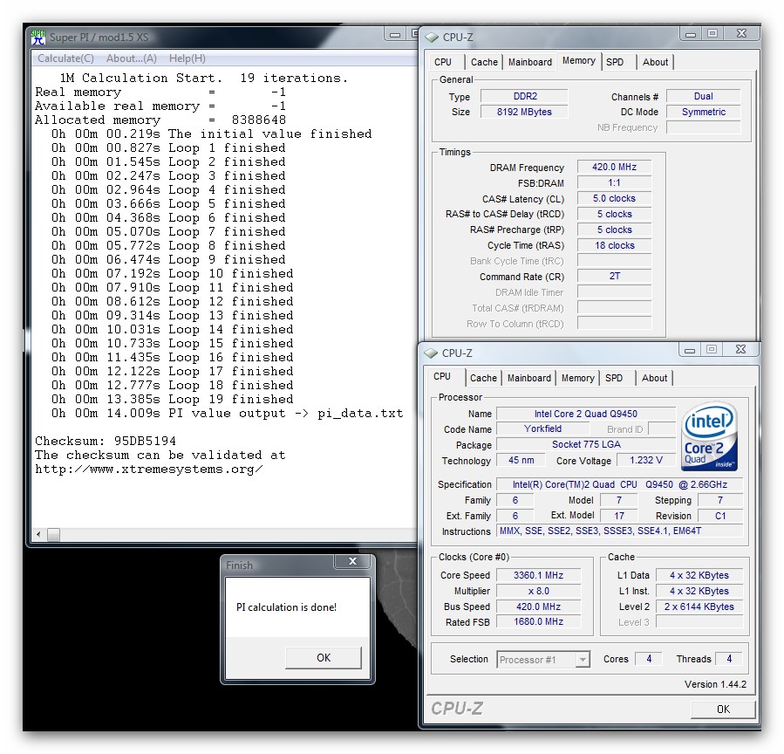
Task: Click the Revision C1 value
Action: [720, 516]
